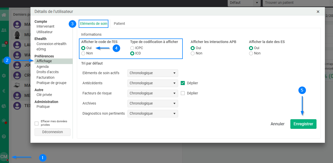Open Facteurs de risque sort dropdown
The height and width of the screenshot is (163, 333).
click(x=153, y=93)
